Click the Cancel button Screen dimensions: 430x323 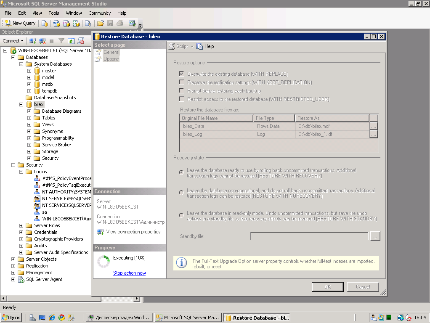pyautogui.click(x=363, y=287)
